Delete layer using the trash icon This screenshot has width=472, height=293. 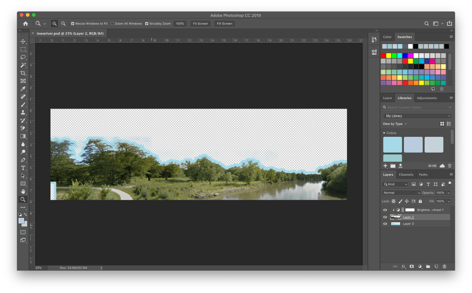click(444, 267)
